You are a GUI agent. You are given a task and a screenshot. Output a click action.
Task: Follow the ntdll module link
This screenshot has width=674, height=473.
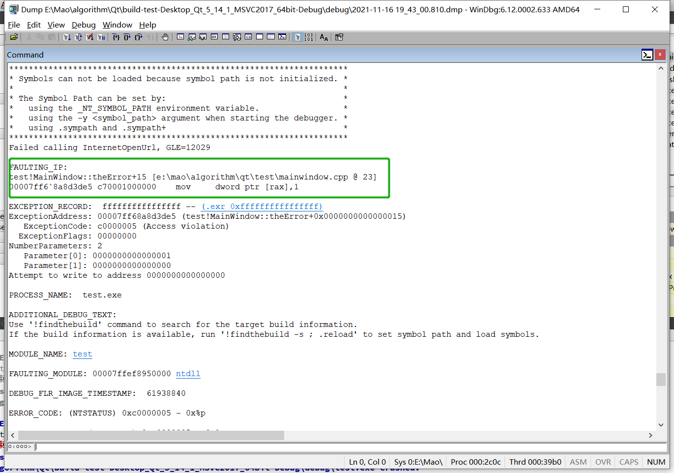click(188, 374)
